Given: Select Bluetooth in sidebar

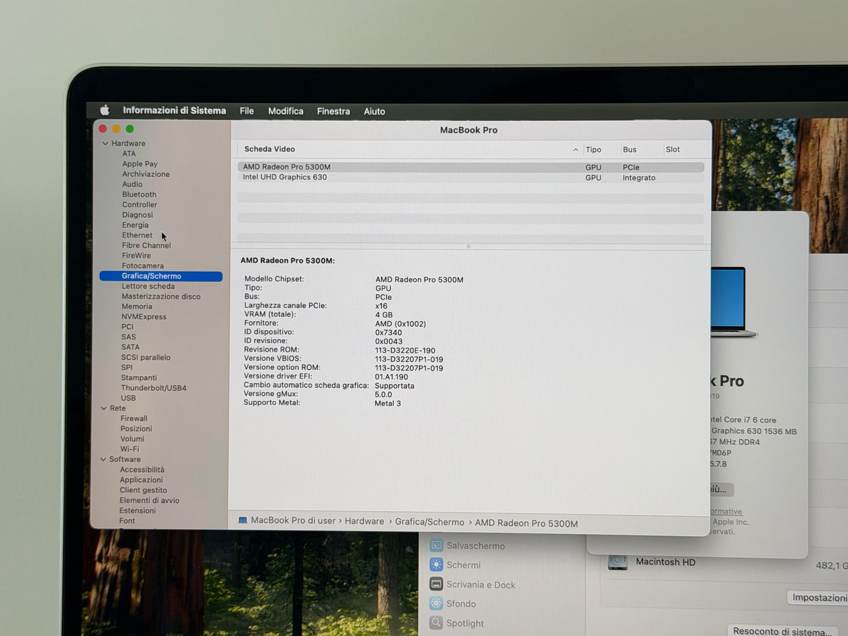Looking at the screenshot, I should 139,194.
